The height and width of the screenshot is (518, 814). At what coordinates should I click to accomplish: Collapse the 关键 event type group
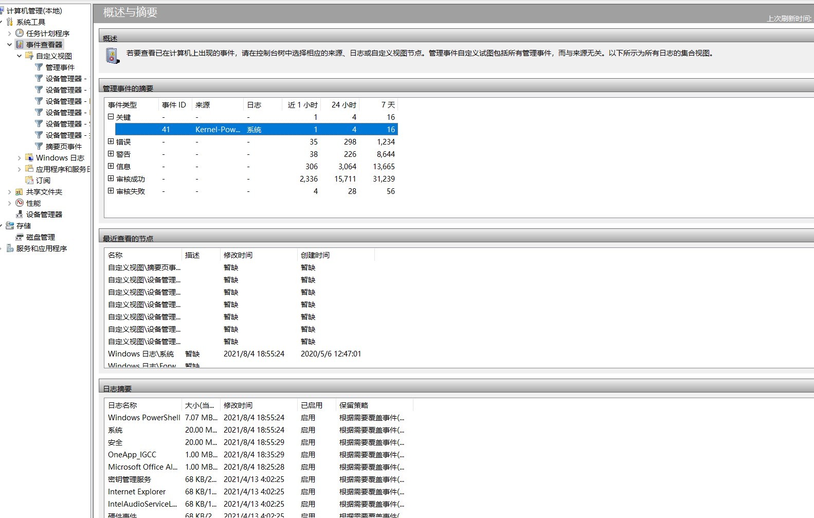click(x=111, y=117)
